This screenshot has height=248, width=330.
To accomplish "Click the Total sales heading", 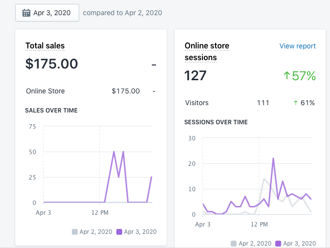I will coord(45,45).
